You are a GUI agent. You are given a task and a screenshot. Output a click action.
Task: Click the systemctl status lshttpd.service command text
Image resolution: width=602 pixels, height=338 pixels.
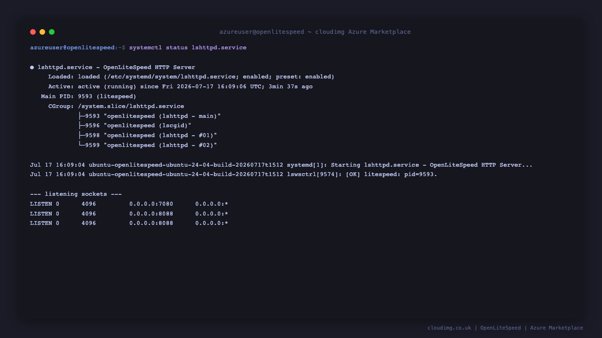188,48
